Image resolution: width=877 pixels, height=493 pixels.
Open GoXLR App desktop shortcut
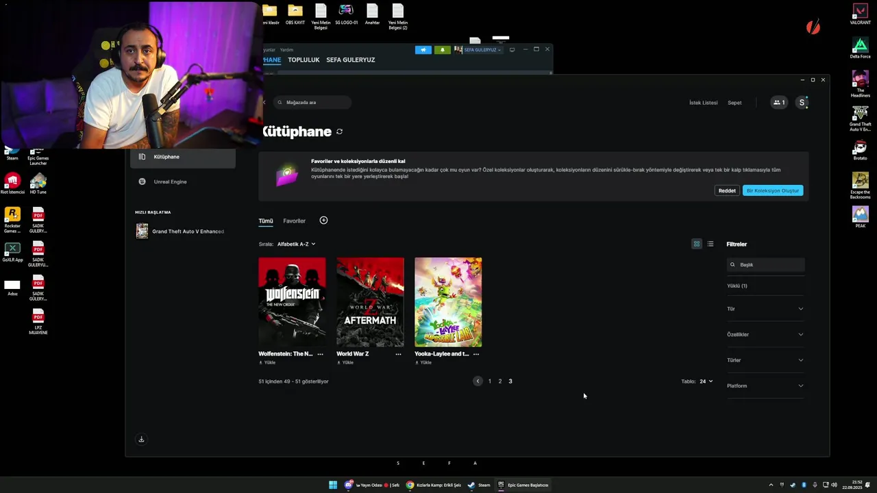12,252
